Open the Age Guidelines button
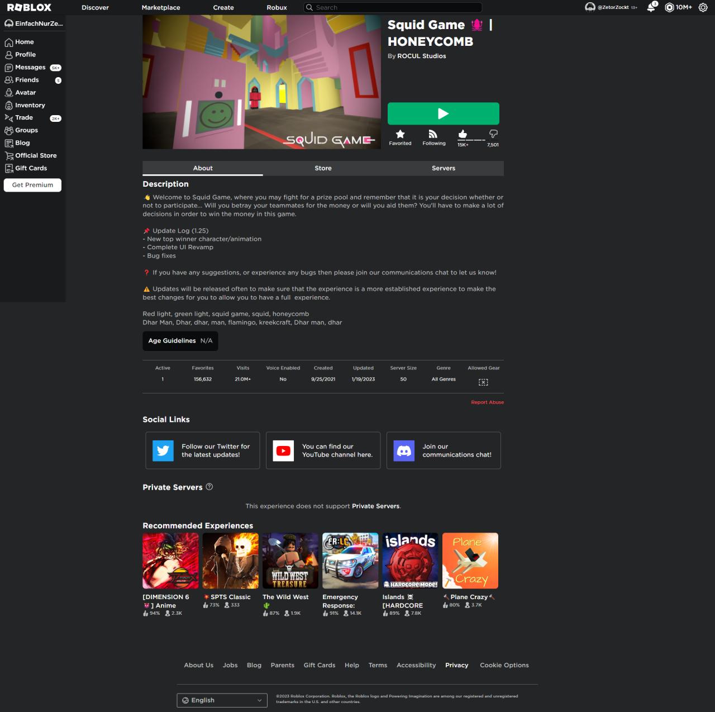715x712 pixels. [180, 341]
